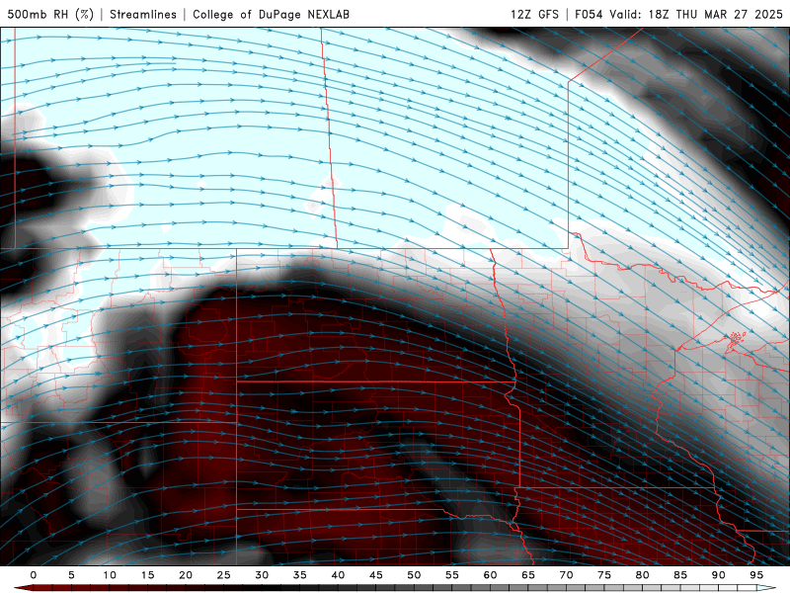790x593 pixels.
Task: Click the "50" value on the color scale
Action: click(x=414, y=575)
